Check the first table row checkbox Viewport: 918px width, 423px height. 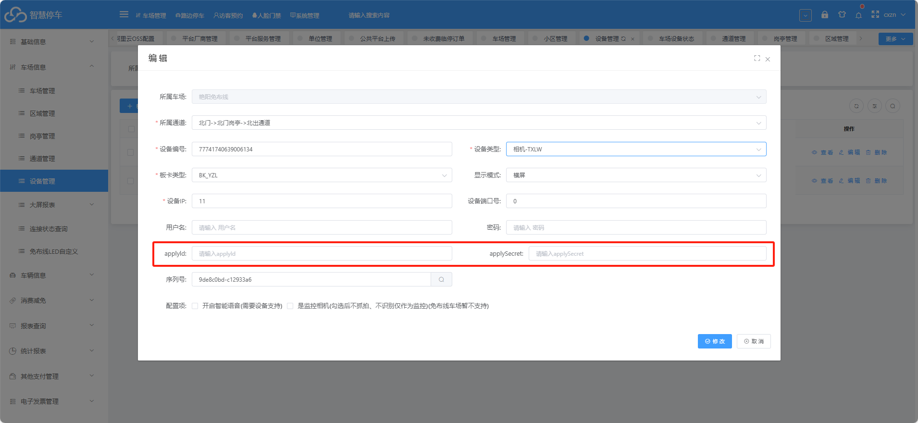point(130,152)
